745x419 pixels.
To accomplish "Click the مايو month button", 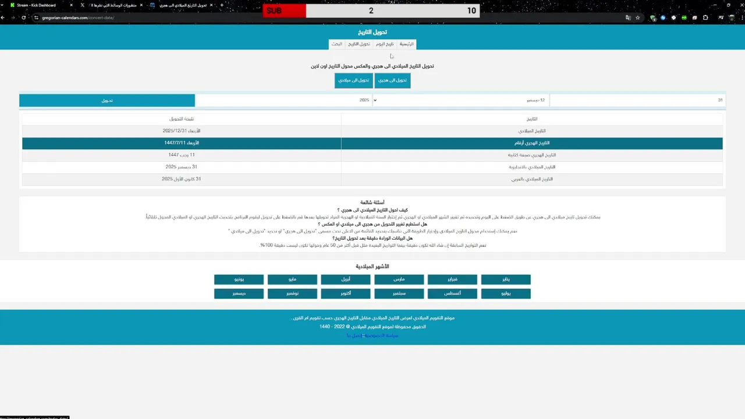I will (292, 279).
